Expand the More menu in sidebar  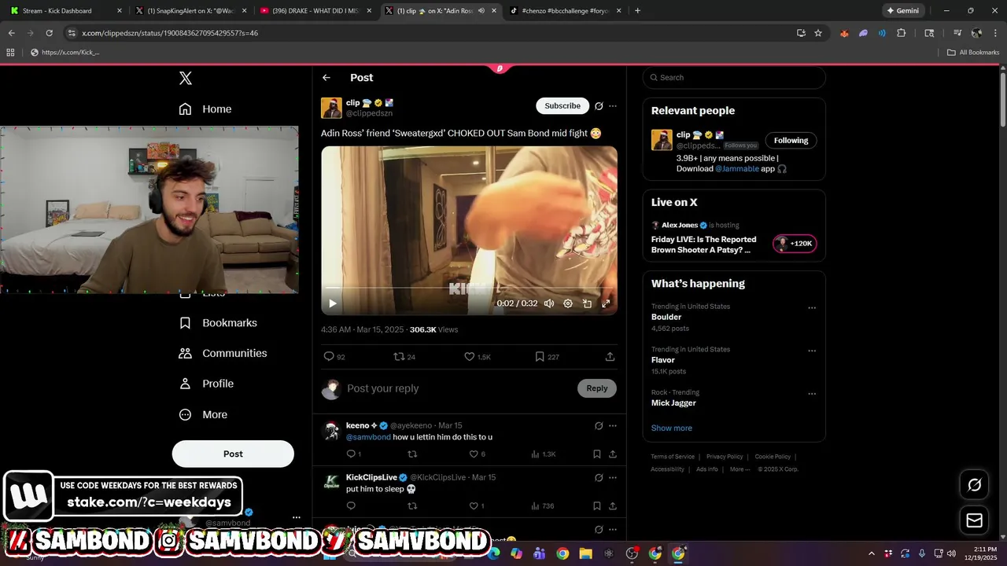pyautogui.click(x=203, y=414)
